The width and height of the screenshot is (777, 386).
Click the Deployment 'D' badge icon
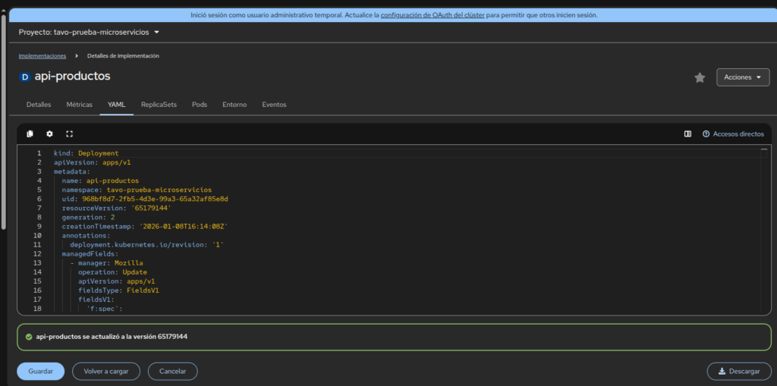25,77
